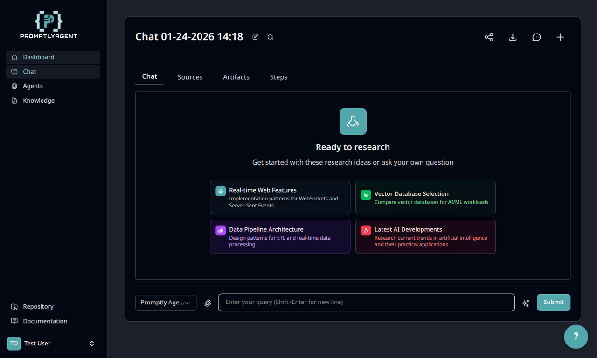
Task: Attach a file with paperclip icon
Action: tap(208, 303)
